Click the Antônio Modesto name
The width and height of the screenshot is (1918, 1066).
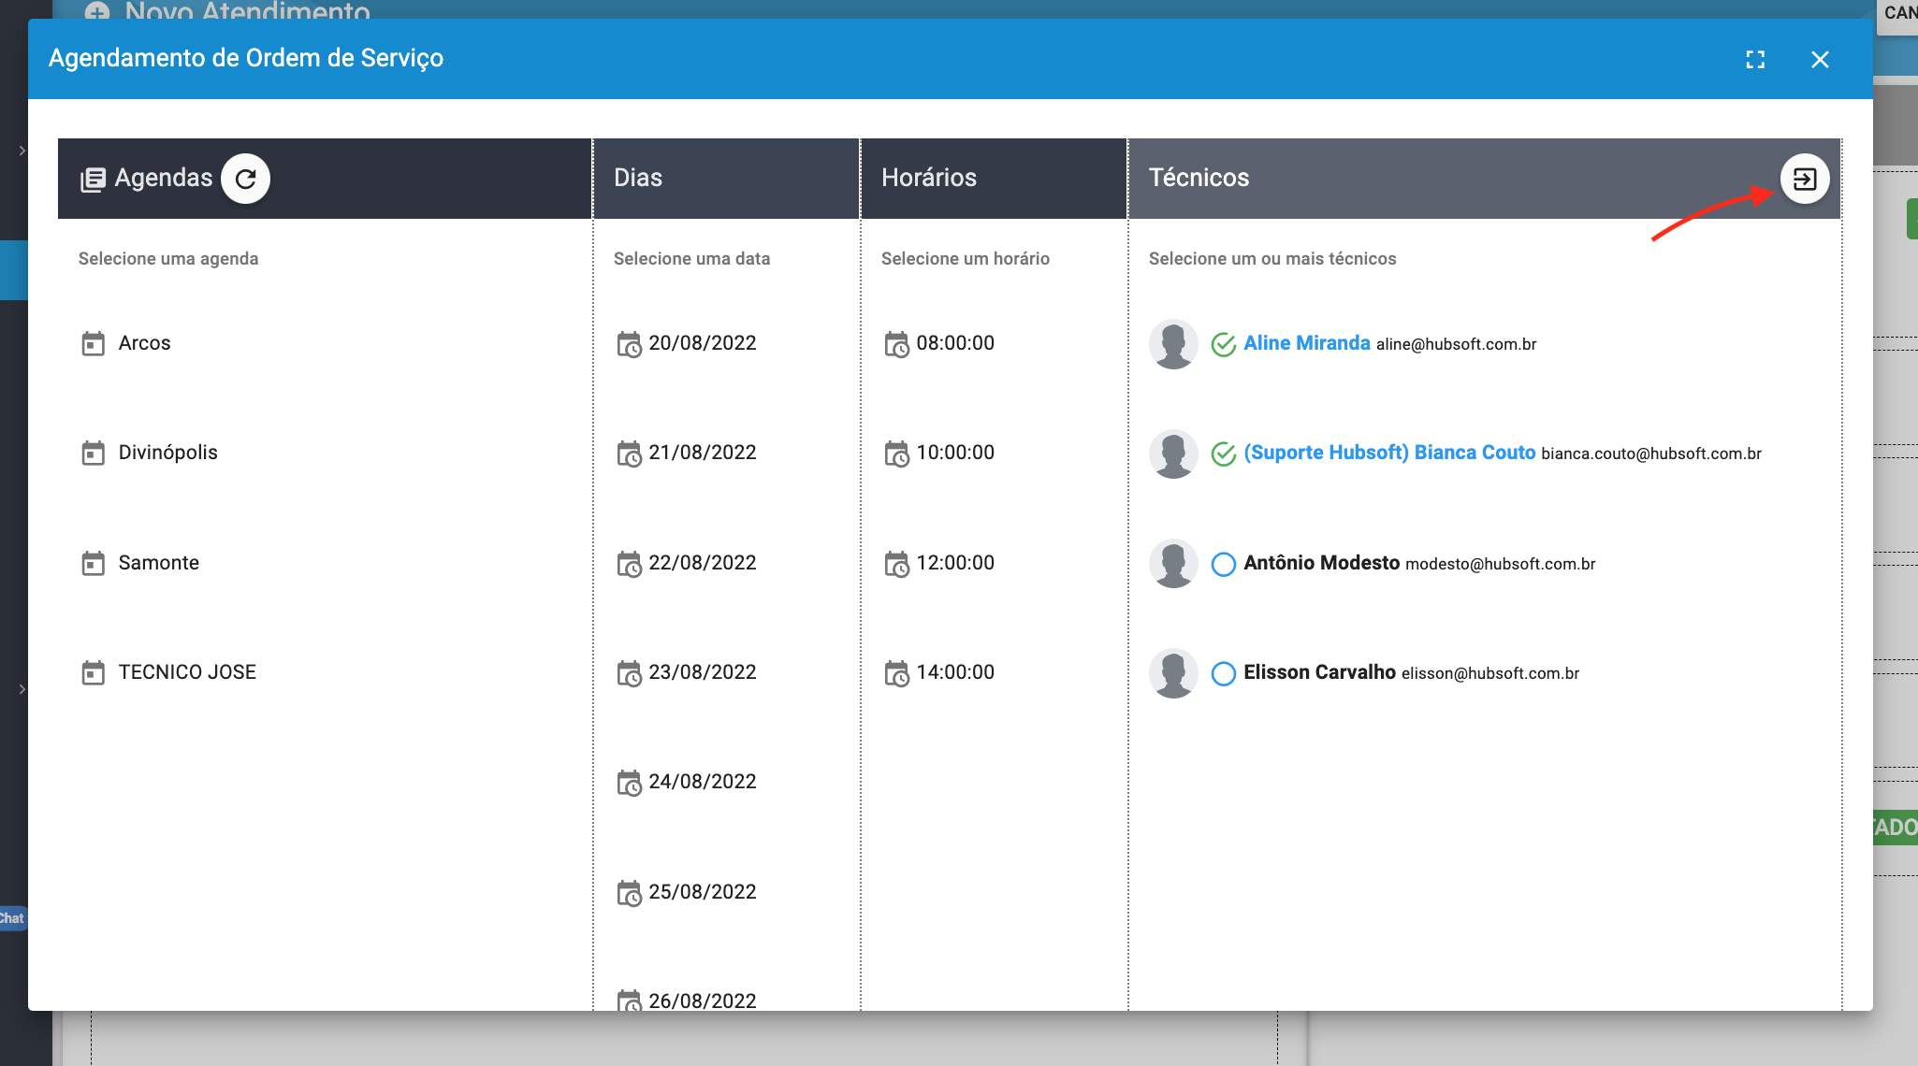pos(1322,563)
